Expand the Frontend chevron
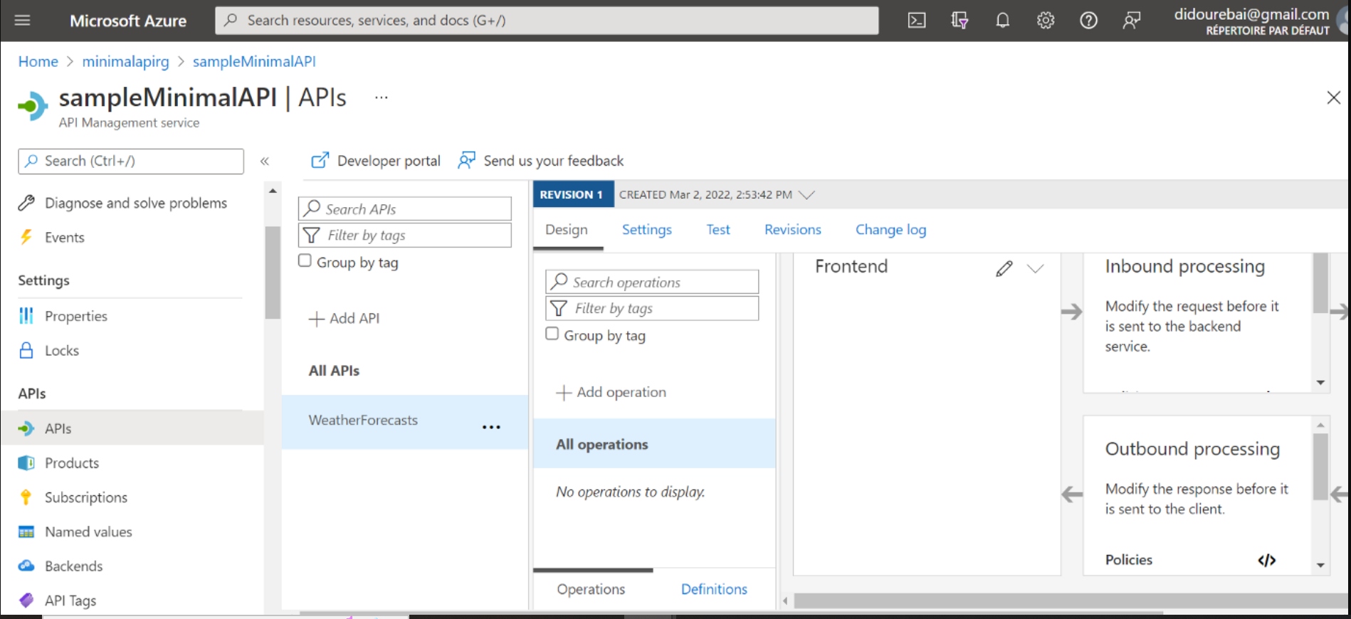This screenshot has height=619, width=1351. tap(1035, 268)
